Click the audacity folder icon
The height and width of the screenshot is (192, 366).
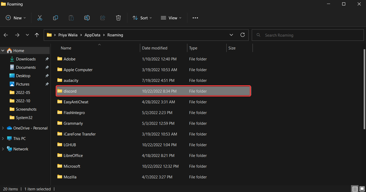(60, 80)
